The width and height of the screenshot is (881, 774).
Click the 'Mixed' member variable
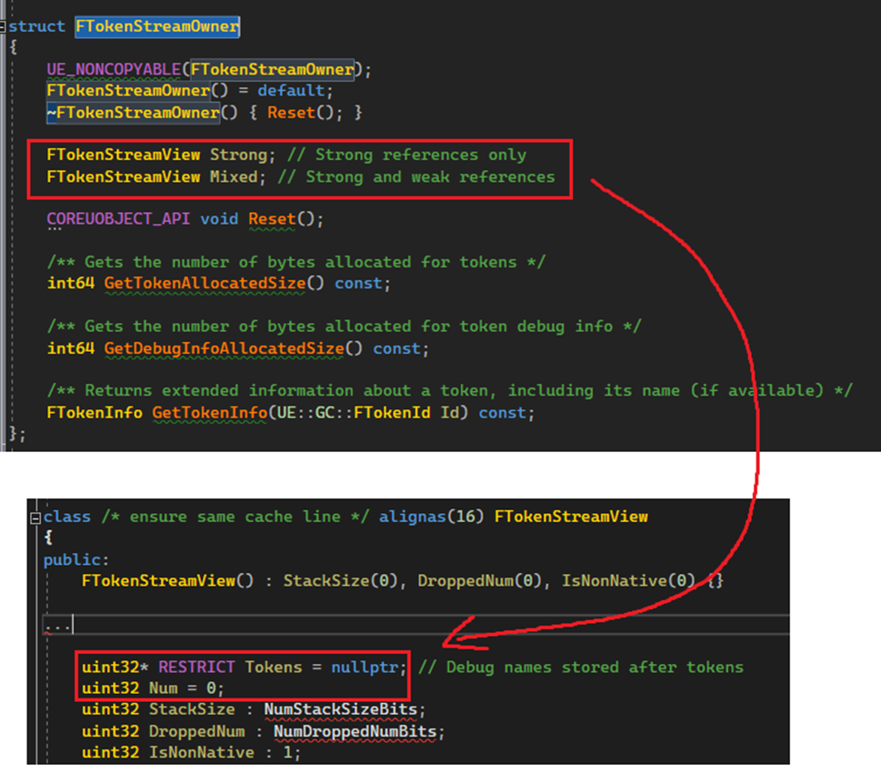click(x=234, y=177)
